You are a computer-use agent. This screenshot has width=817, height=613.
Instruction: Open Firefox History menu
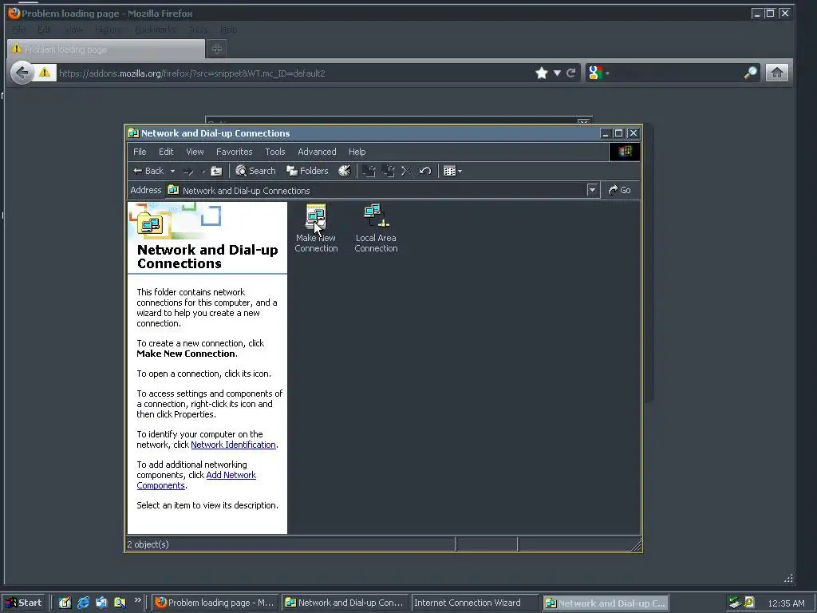pos(109,30)
